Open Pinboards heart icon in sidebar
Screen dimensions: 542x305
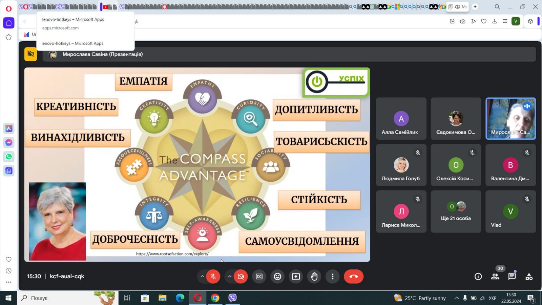(9, 259)
